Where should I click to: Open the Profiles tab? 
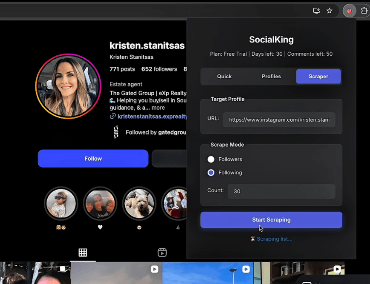click(x=271, y=77)
